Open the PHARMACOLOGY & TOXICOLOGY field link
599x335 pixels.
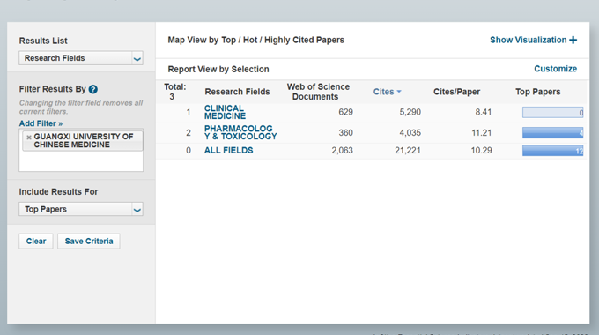click(240, 132)
